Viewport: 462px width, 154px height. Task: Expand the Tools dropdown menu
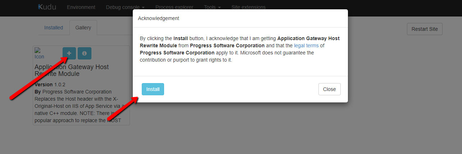point(212,7)
